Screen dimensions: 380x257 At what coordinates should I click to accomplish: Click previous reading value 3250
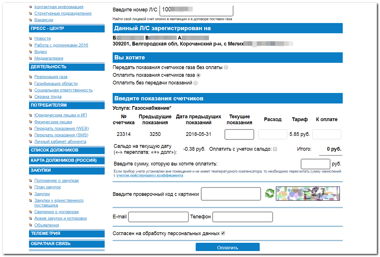click(155, 134)
